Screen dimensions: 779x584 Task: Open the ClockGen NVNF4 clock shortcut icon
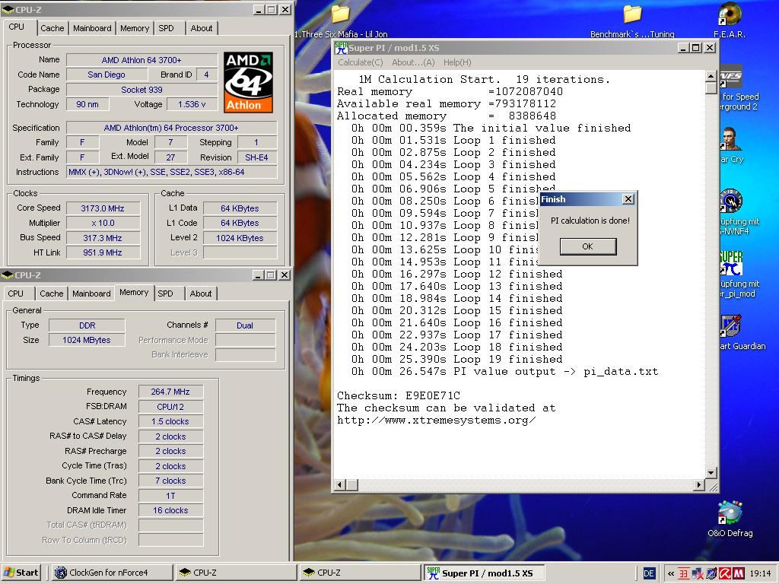point(731,202)
